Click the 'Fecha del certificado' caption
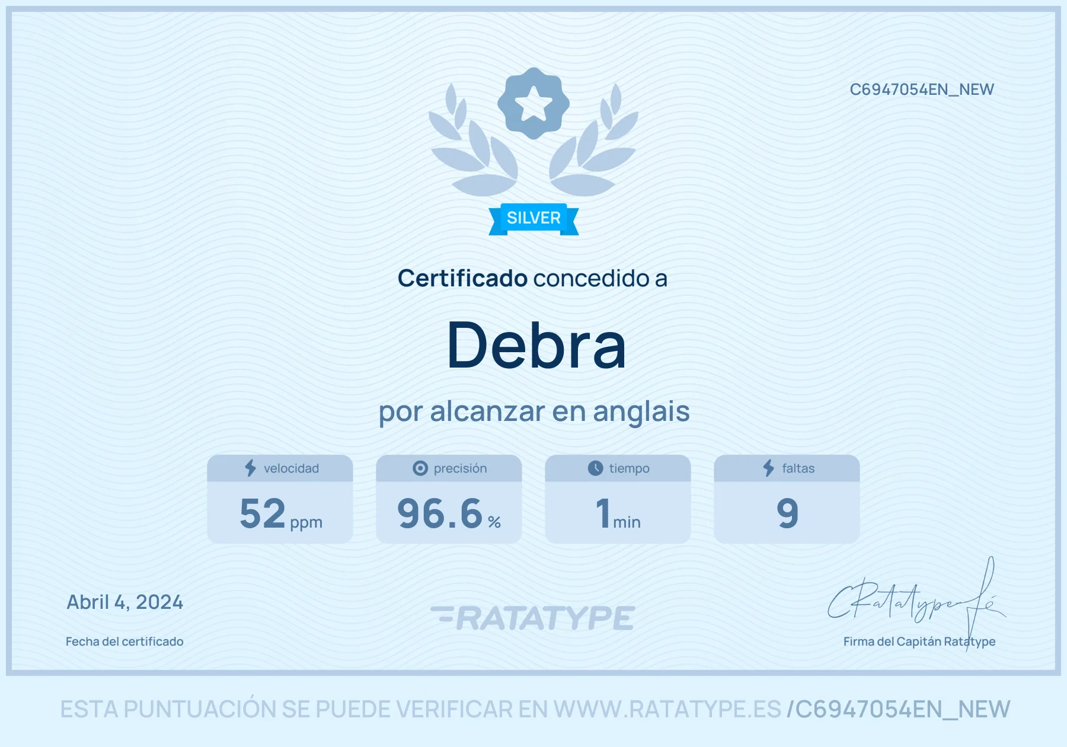The image size is (1067, 747). pos(124,641)
